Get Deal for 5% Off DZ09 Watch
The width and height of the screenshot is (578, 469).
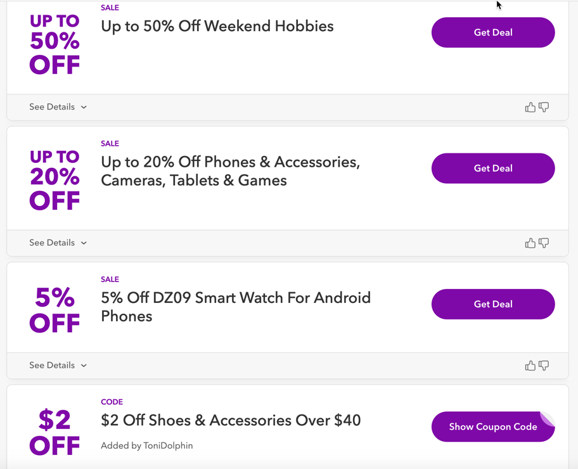(493, 304)
